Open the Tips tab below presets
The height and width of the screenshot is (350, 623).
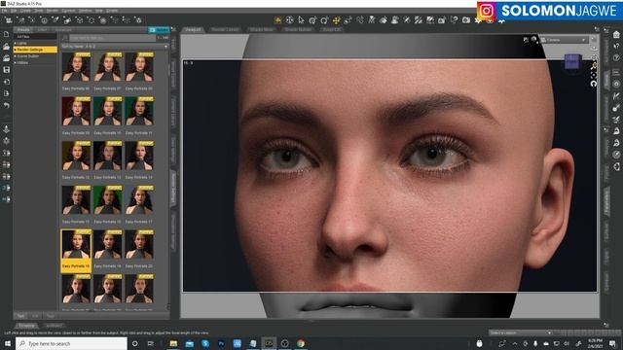click(x=20, y=316)
